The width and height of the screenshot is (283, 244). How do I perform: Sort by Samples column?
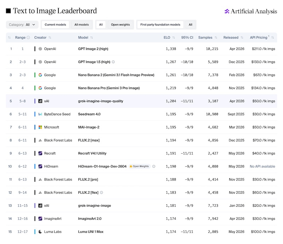(x=216, y=38)
